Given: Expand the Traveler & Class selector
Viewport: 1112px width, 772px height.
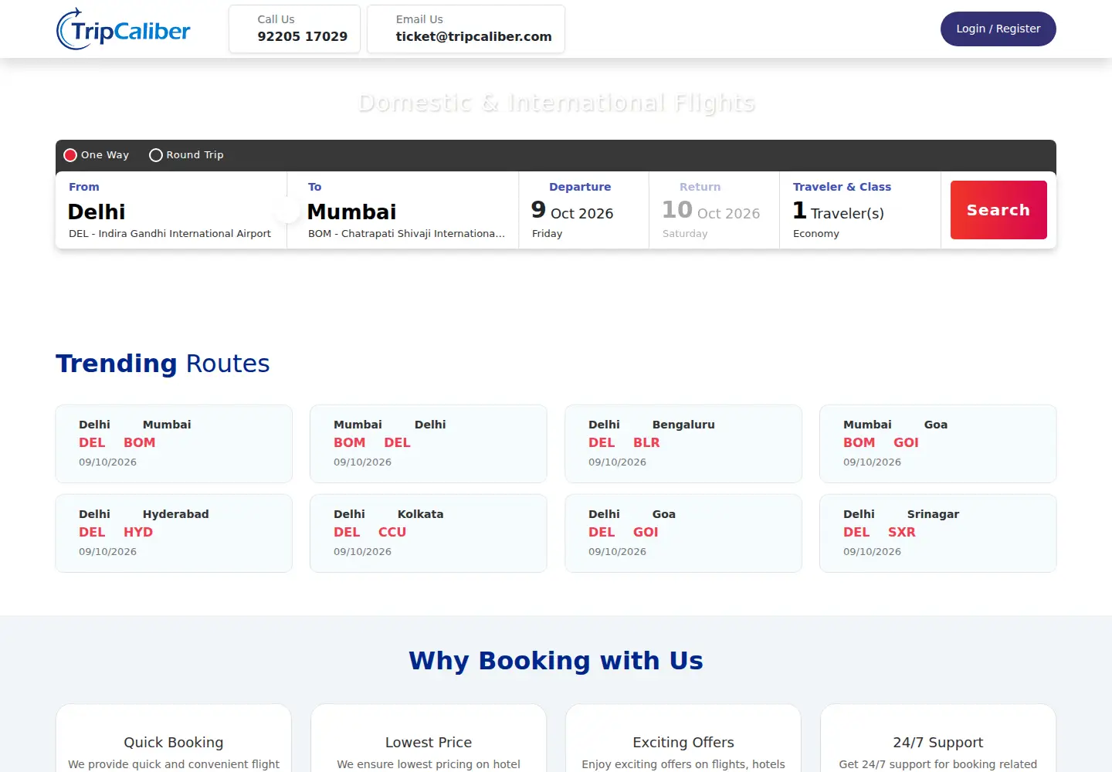Looking at the screenshot, I should pos(860,210).
